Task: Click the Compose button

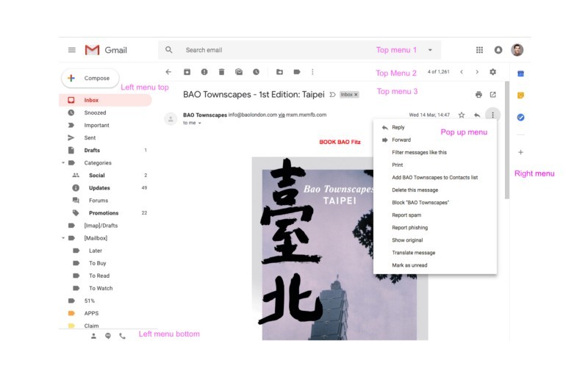Action: 89,78
